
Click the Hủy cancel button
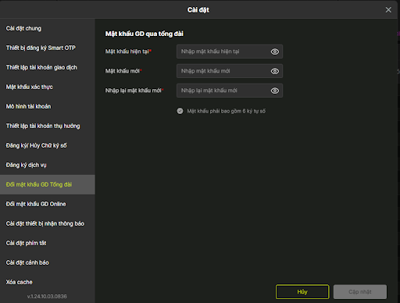tap(302, 292)
